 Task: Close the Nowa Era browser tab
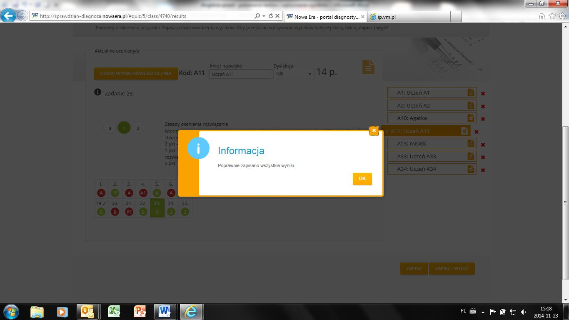coord(363,17)
